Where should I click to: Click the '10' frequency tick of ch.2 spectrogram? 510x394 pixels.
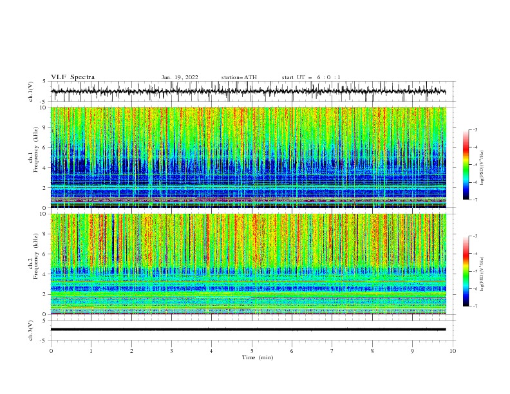(43, 214)
